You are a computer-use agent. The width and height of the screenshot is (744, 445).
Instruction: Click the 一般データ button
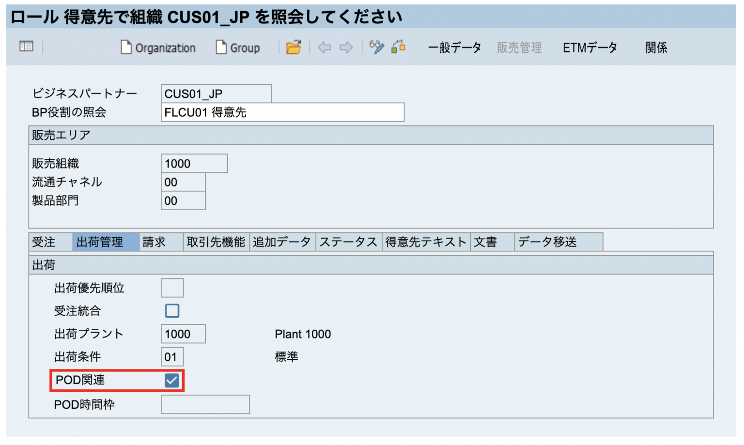click(454, 47)
